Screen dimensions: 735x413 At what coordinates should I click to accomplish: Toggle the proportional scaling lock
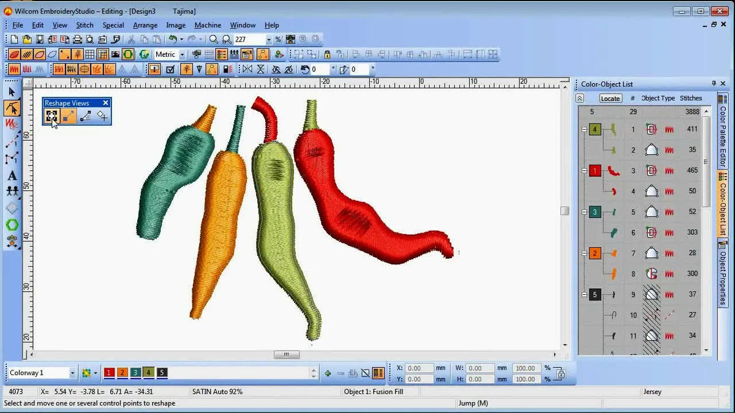click(560, 373)
